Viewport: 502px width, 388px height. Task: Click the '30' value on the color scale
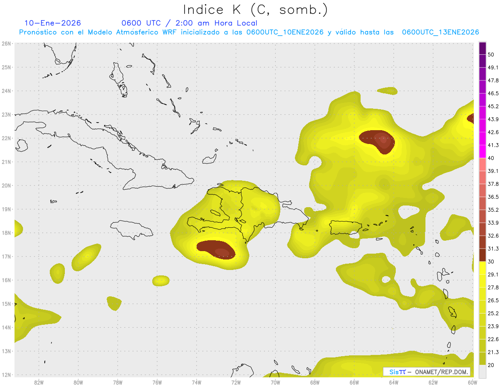coord(491,262)
